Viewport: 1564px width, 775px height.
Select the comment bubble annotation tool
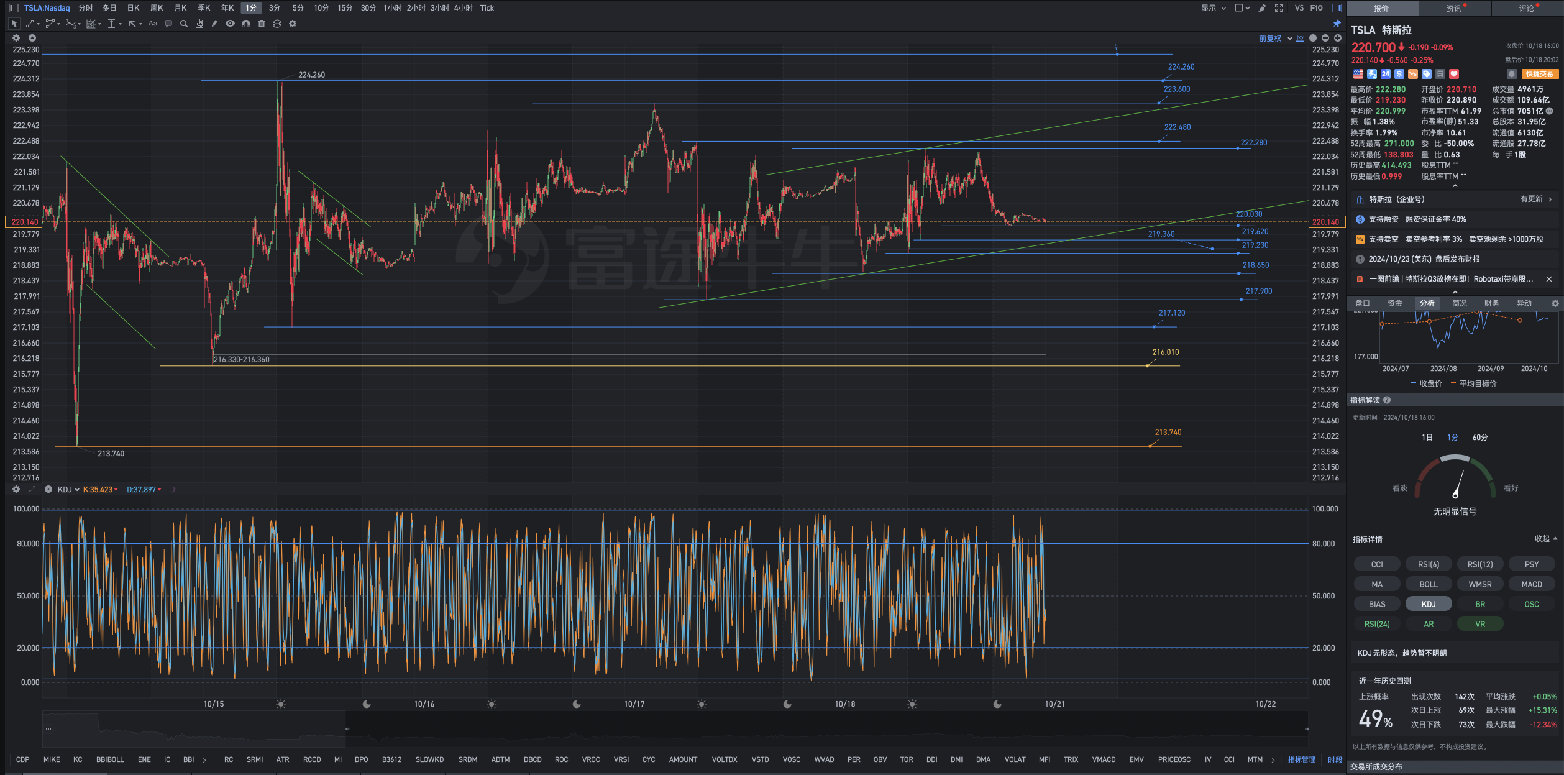coord(168,24)
